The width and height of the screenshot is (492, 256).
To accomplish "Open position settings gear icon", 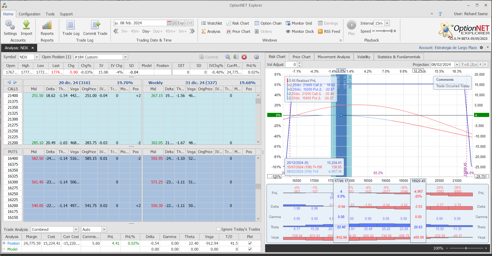I will (x=257, y=57).
